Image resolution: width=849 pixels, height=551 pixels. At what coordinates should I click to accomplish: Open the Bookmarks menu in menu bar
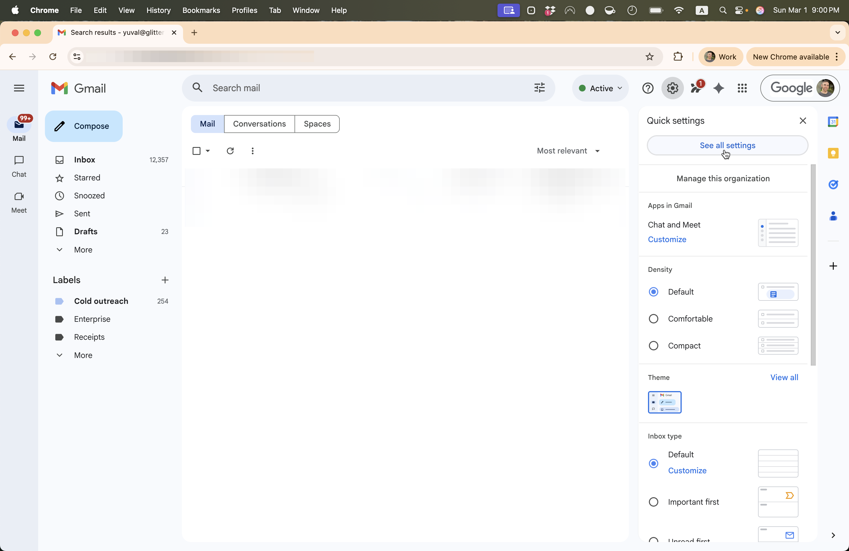pos(201,10)
